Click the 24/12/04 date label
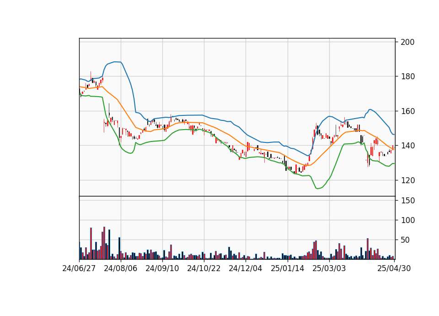 click(x=246, y=269)
